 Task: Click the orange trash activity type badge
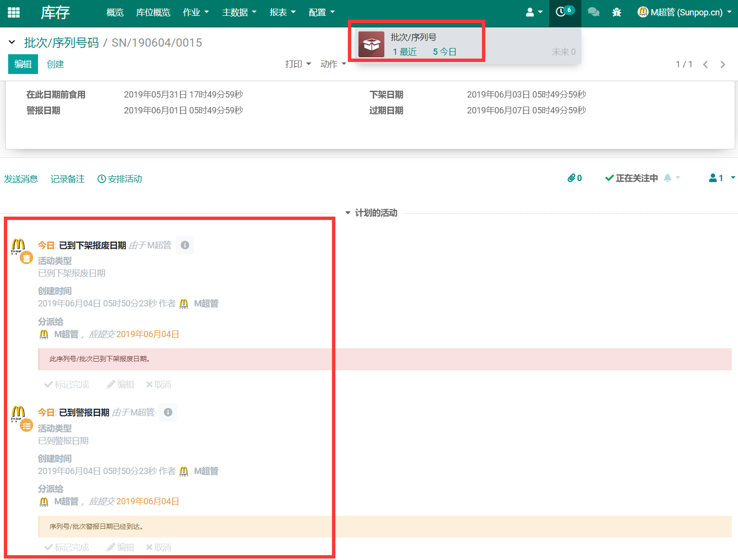[x=26, y=258]
